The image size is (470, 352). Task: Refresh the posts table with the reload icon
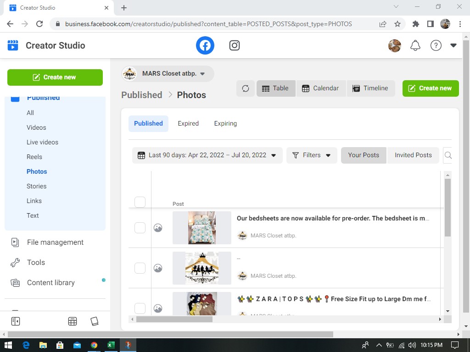point(246,88)
